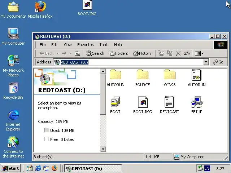Select My Network Places desktop icon
This screenshot has height=173, width=231.
(x=13, y=66)
